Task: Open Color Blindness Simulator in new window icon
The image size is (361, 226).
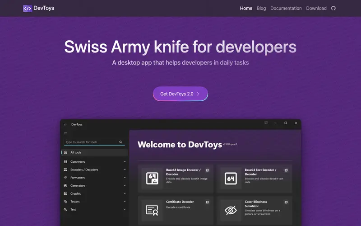Action: point(286,202)
